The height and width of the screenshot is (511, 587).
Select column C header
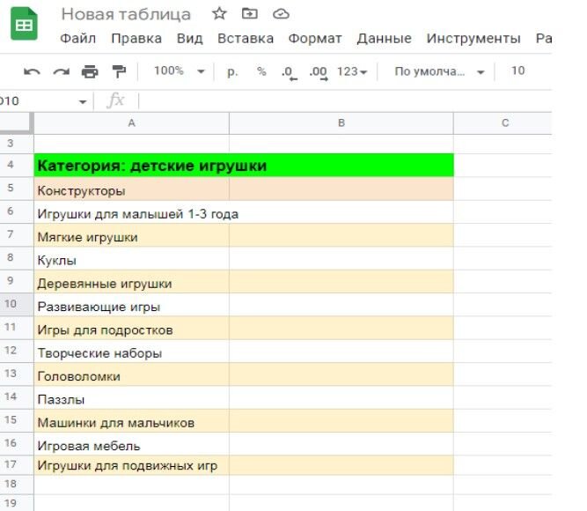tap(503, 123)
